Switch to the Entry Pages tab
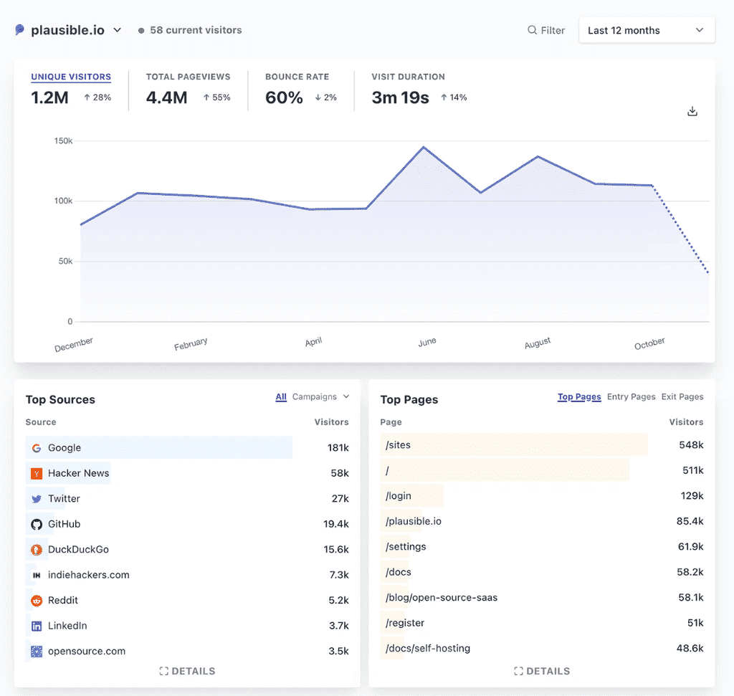The height and width of the screenshot is (696, 734). pos(631,397)
